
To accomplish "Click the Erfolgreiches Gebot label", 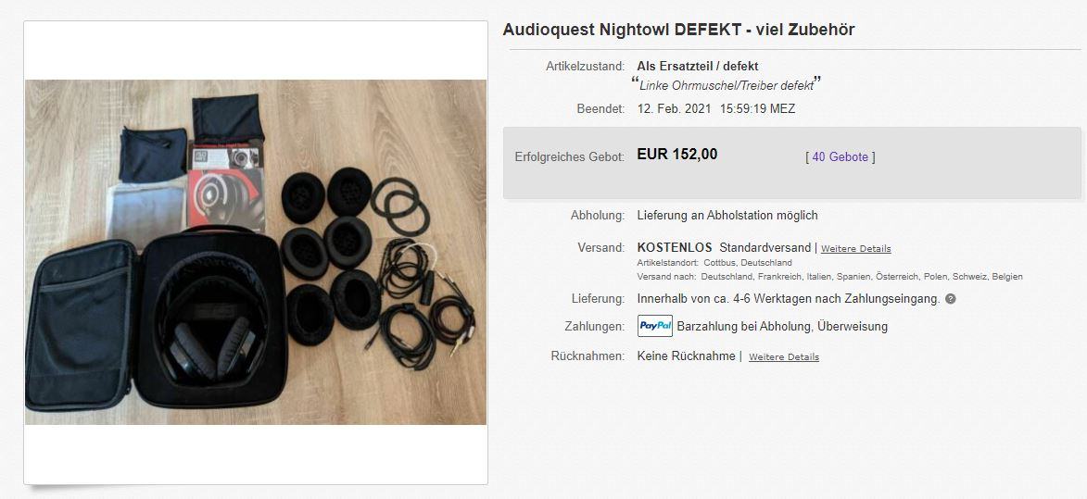I will click(x=570, y=157).
